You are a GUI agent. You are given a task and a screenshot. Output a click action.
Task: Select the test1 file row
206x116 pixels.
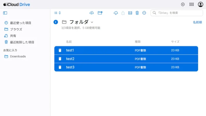click(126, 50)
